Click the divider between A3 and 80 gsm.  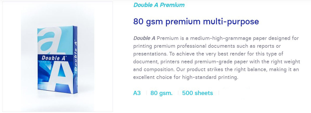[x=146, y=93]
